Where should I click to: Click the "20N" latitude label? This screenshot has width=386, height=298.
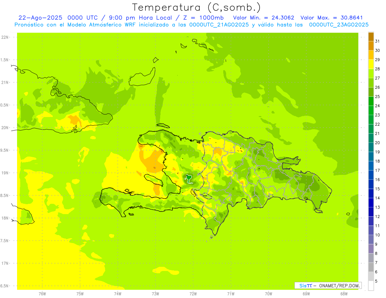5,128
